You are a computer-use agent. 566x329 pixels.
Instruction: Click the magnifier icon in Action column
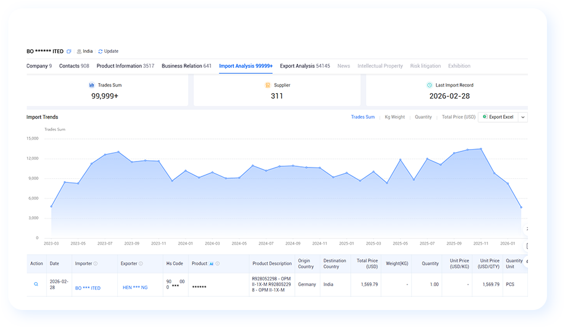tap(36, 284)
